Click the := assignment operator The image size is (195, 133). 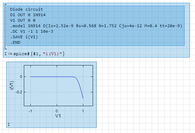(x=10, y=54)
